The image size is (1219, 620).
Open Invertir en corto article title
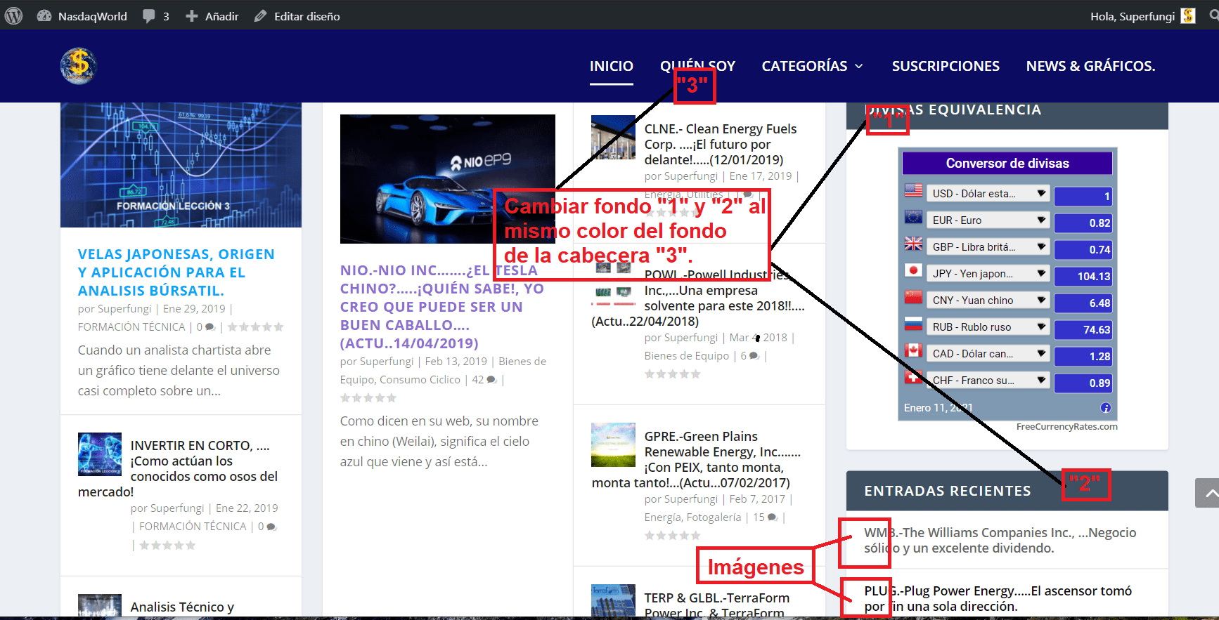pyautogui.click(x=178, y=468)
